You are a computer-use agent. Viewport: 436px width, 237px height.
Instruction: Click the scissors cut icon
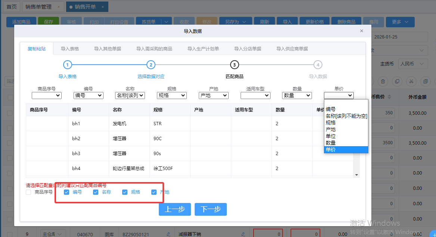pos(411,81)
